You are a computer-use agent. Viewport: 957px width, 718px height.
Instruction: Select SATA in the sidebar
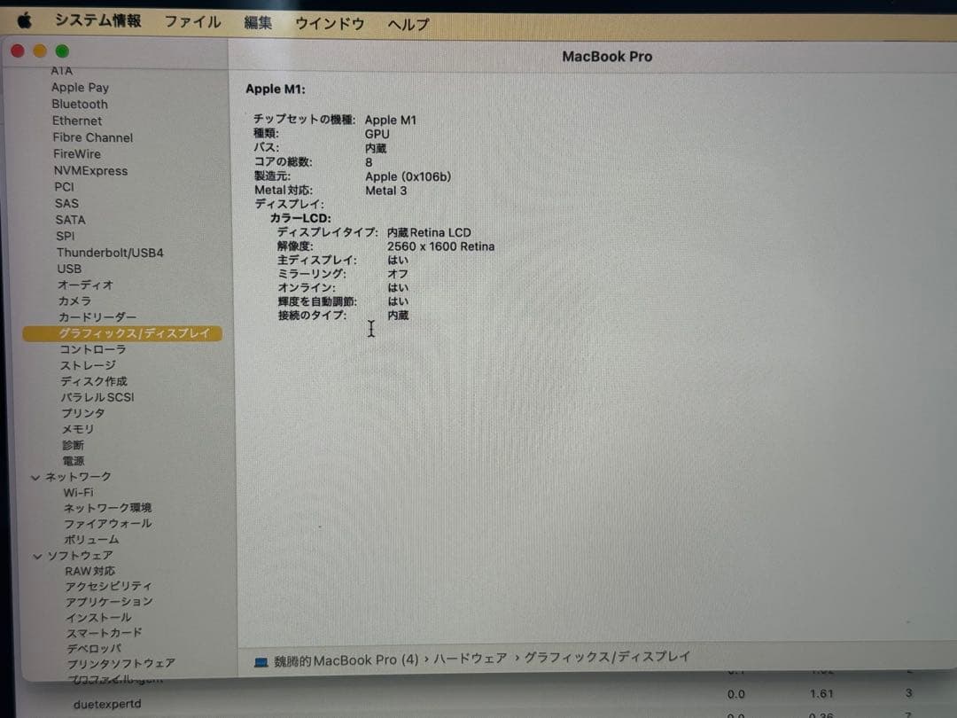click(70, 220)
